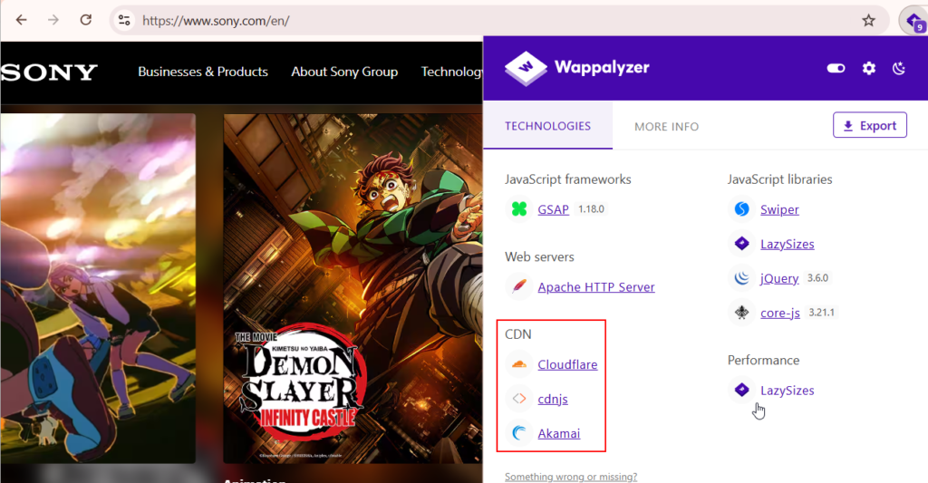Open Wappalyzer settings gear

click(868, 68)
